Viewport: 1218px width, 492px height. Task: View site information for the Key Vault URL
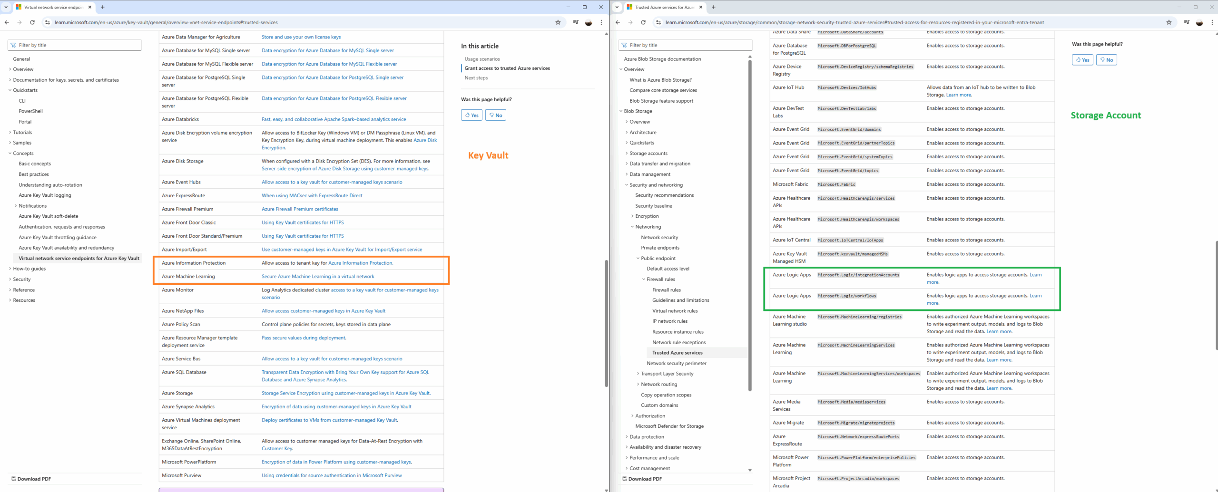[47, 22]
